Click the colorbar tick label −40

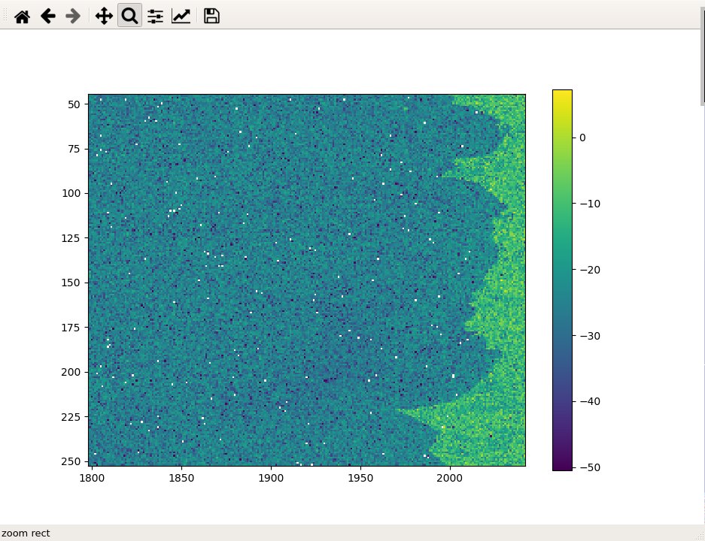[x=590, y=401]
